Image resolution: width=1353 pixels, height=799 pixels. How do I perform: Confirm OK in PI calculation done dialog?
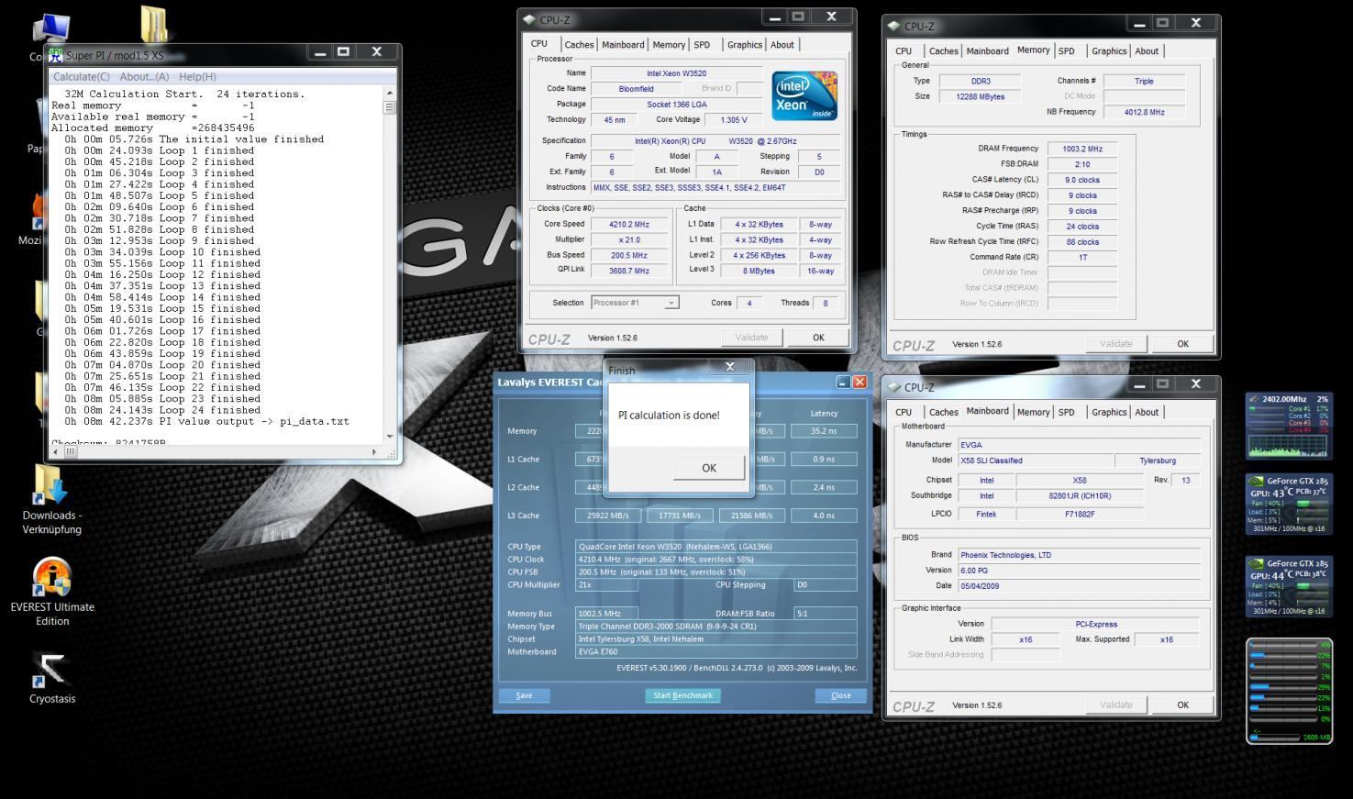click(709, 468)
